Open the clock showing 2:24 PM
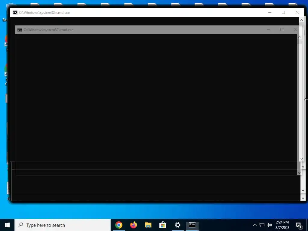The height and width of the screenshot is (231, 308). [x=282, y=225]
